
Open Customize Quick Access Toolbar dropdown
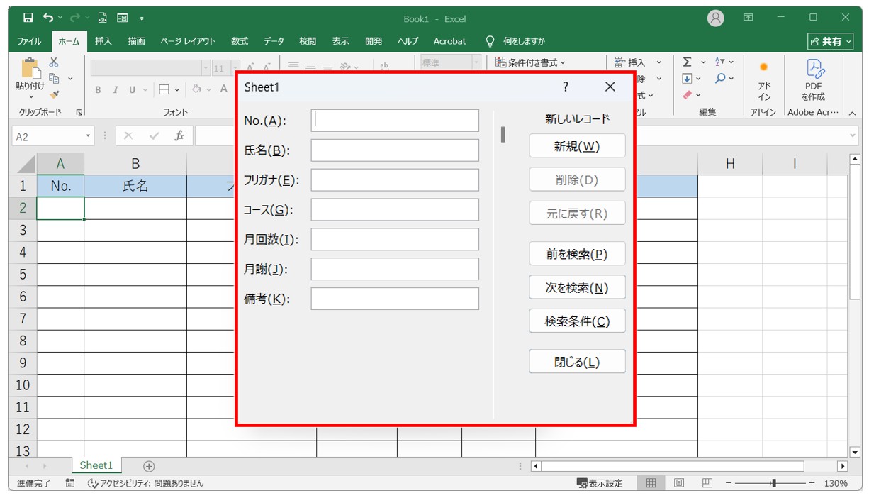coord(142,18)
